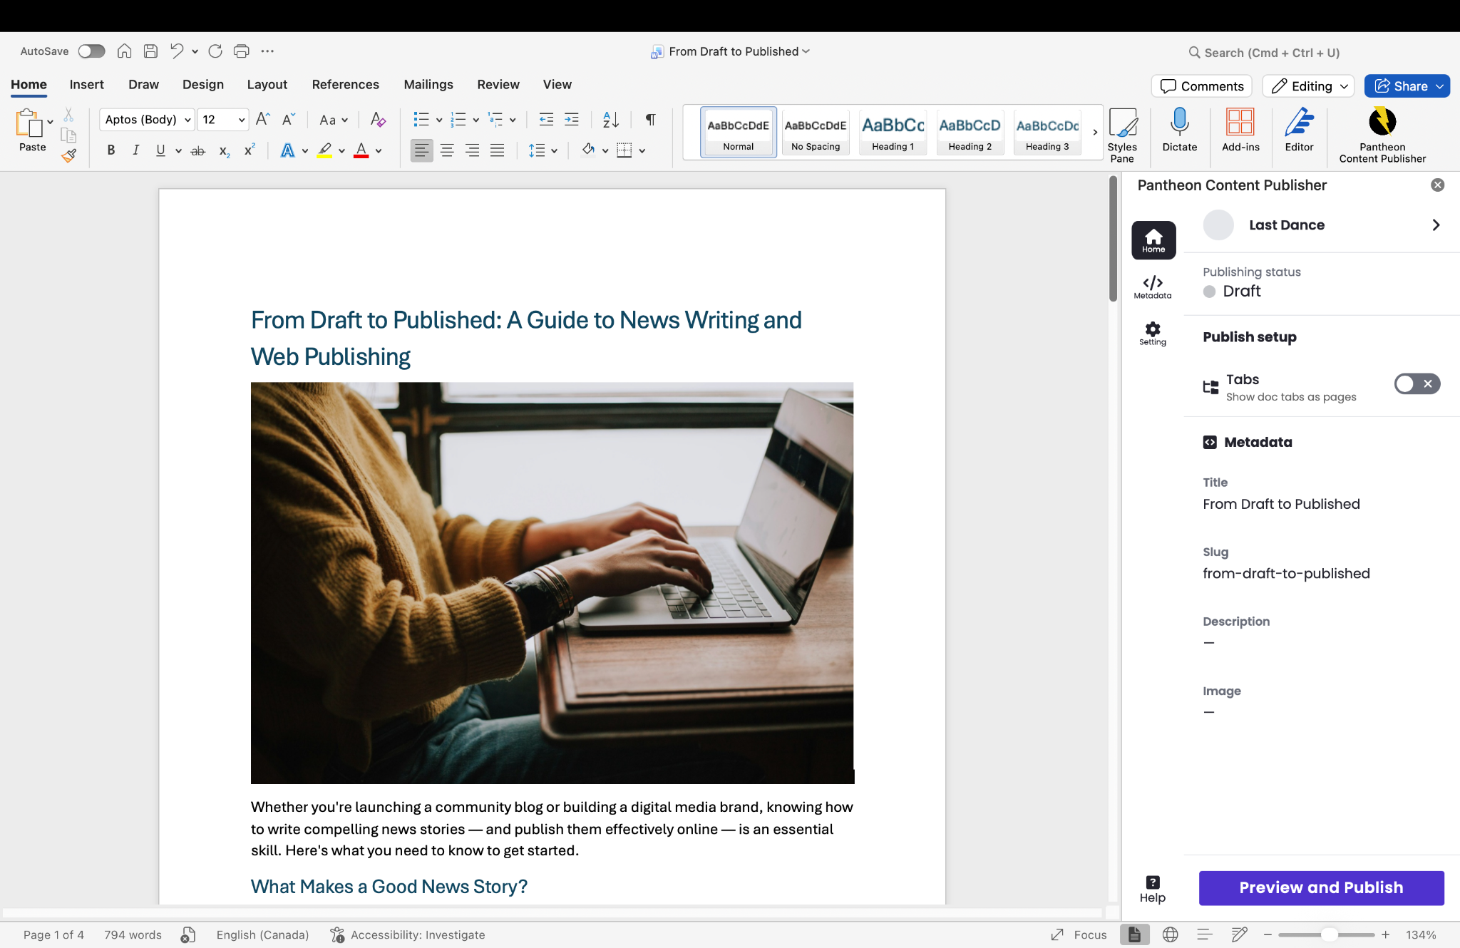Click the Format Painter brush icon
The image size is (1460, 948).
click(68, 155)
